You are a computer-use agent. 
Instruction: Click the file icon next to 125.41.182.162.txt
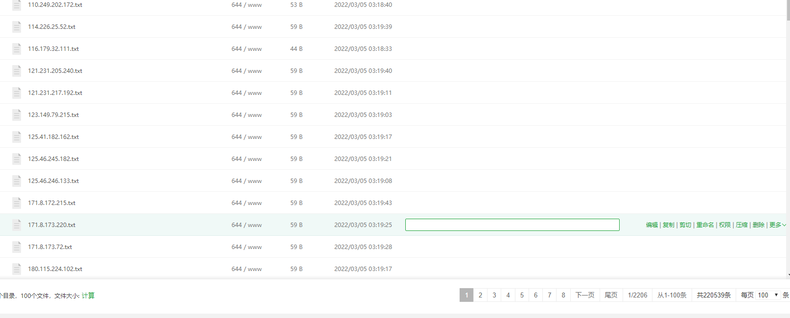17,137
